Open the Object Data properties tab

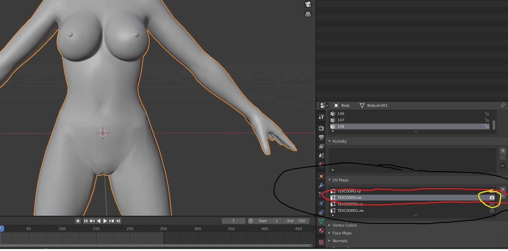321,222
